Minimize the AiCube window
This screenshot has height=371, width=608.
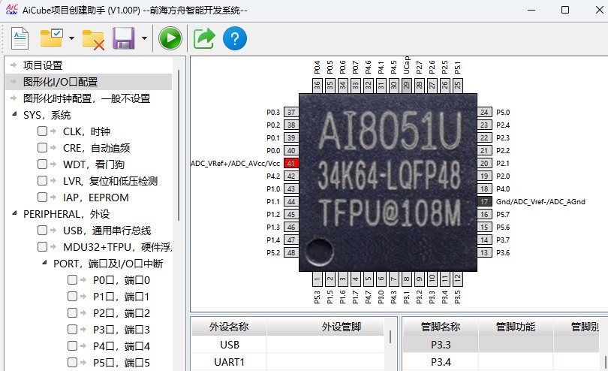(531, 10)
